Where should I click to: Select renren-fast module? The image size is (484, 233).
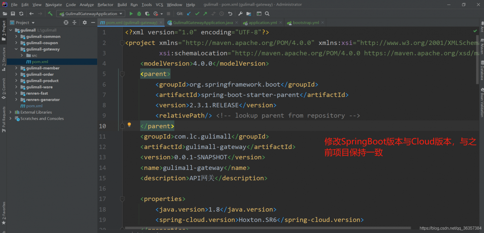point(37,93)
